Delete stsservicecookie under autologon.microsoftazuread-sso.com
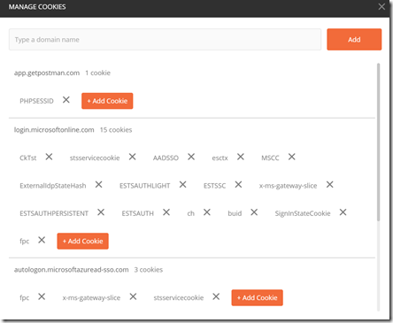The height and width of the screenshot is (323, 393). point(216,296)
